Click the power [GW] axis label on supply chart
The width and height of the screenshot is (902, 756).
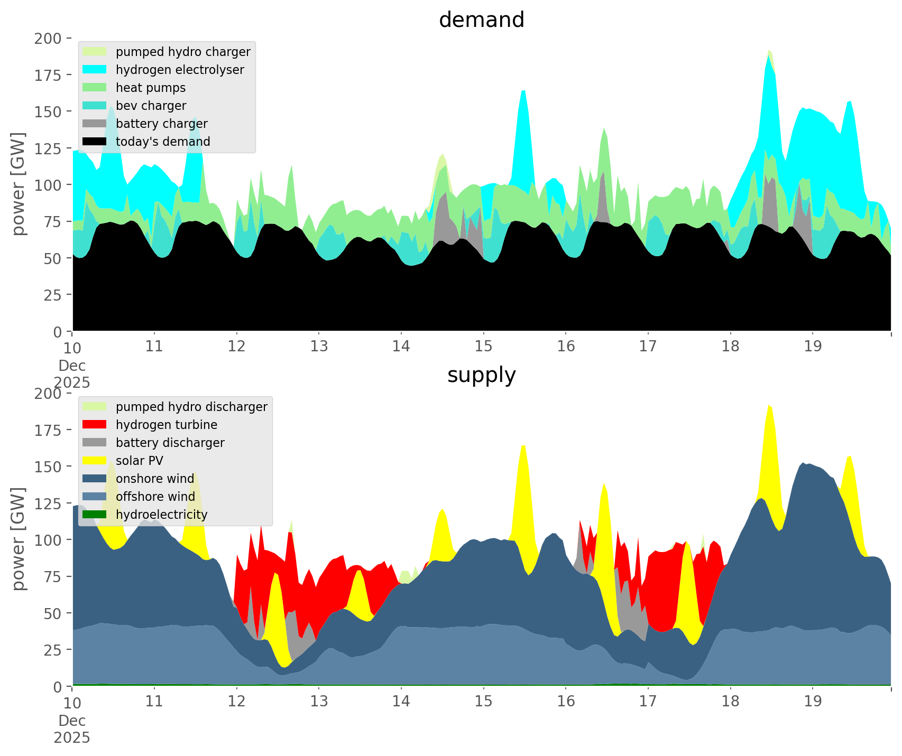19,539
